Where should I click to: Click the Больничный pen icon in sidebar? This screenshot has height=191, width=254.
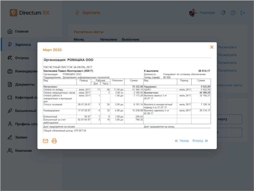(10, 111)
